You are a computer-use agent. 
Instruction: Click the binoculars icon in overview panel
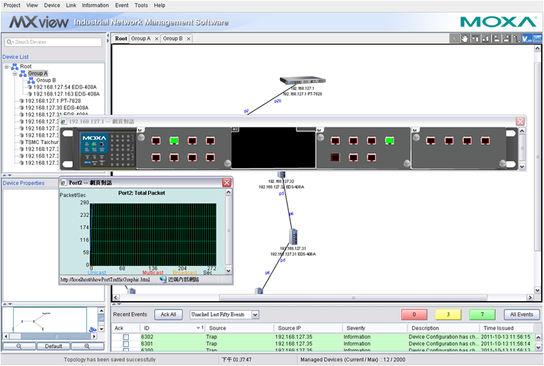coord(92,329)
